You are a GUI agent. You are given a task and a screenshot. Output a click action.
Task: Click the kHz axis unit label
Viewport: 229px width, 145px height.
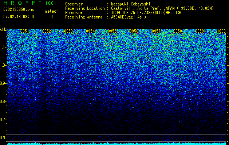pyautogui.click(x=3, y=29)
